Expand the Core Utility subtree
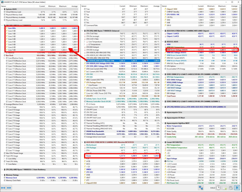 click(4, 159)
